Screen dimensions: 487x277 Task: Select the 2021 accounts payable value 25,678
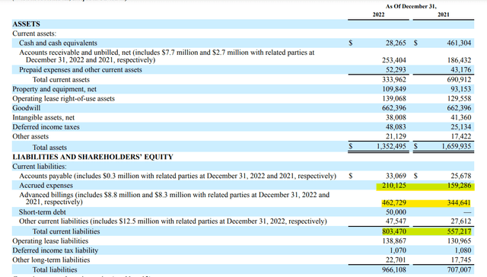(461, 176)
